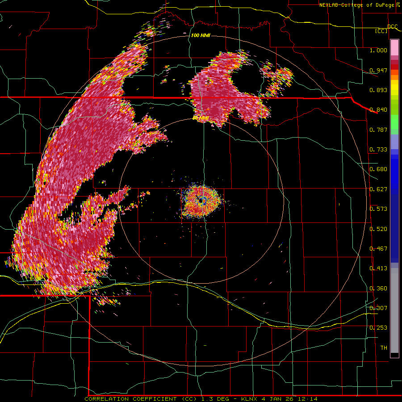This screenshot has width=402, height=402.
Task: Select the 0.627 legend value
Action: (x=378, y=189)
